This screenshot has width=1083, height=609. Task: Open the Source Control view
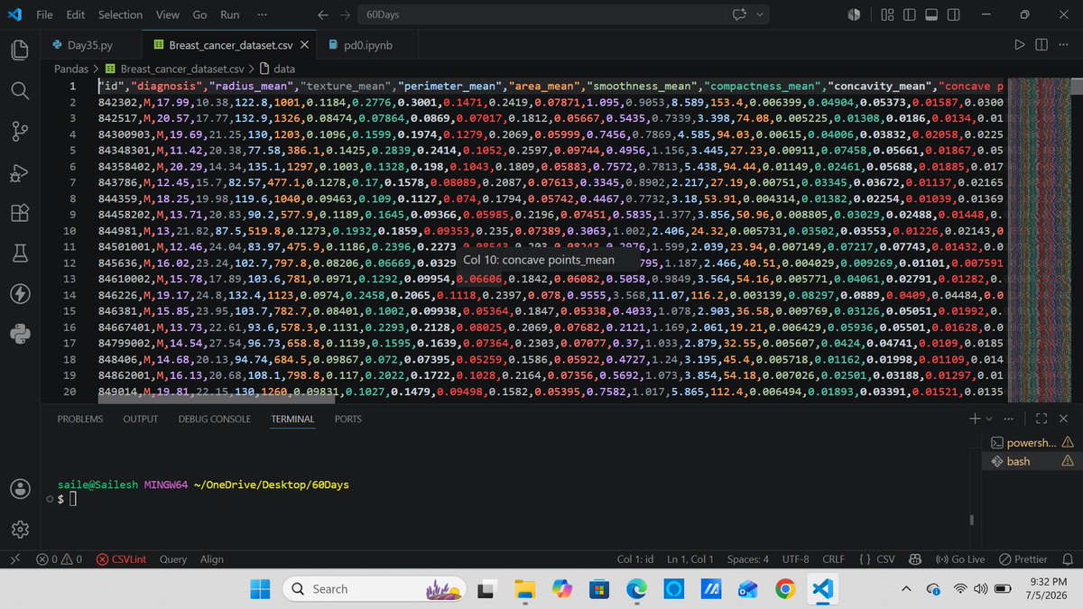[20, 132]
